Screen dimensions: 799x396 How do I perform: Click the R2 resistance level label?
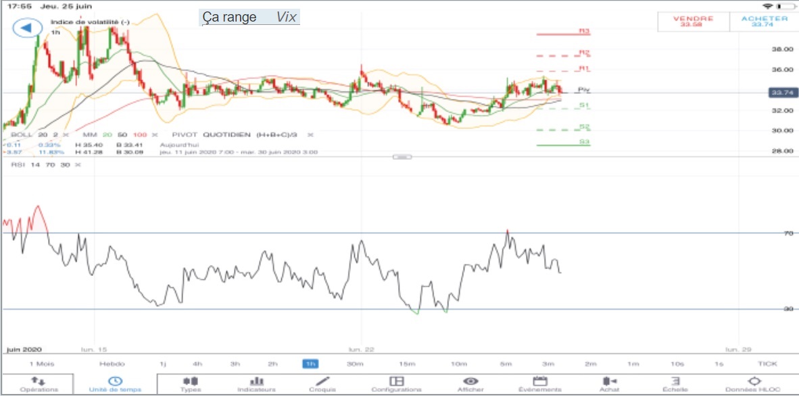click(x=585, y=53)
